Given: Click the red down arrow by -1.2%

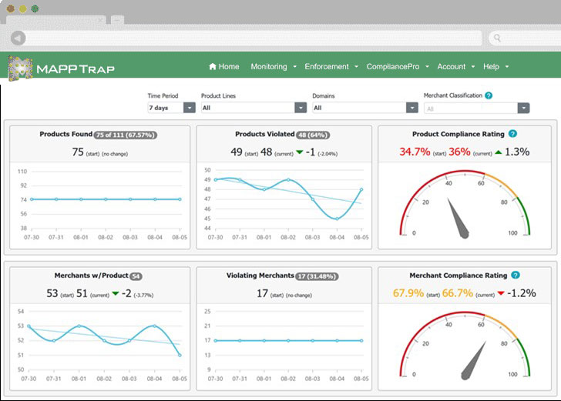Looking at the screenshot, I should pos(501,293).
